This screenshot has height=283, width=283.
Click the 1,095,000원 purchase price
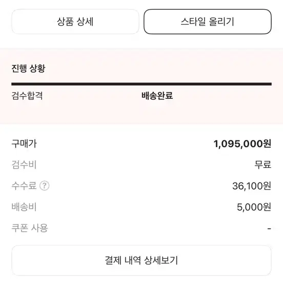242,144
